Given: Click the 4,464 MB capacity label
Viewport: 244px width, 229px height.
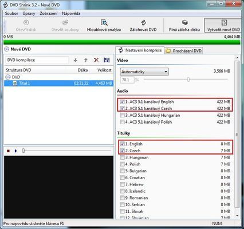Looking at the screenshot, I should coord(232,37).
